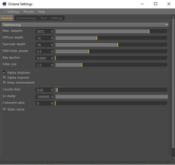Enable the Alpha channel checkbox
The image size is (175, 165).
[x=4, y=77]
